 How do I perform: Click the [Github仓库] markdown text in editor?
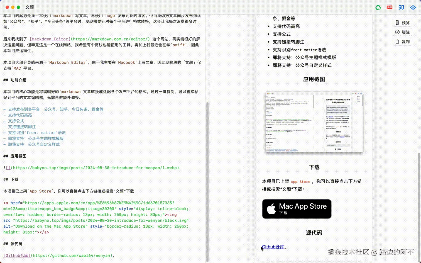tap(17, 255)
